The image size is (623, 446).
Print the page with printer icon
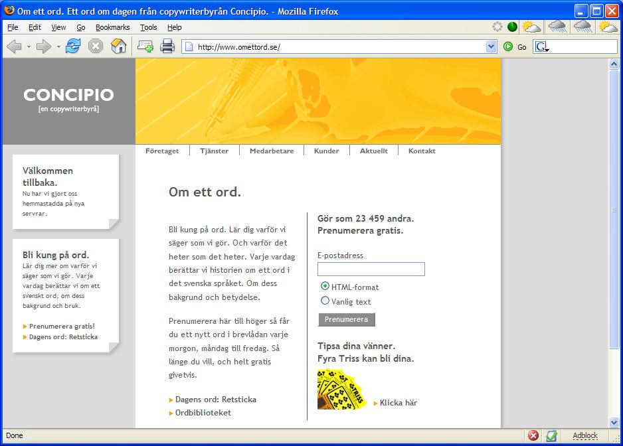coord(167,46)
